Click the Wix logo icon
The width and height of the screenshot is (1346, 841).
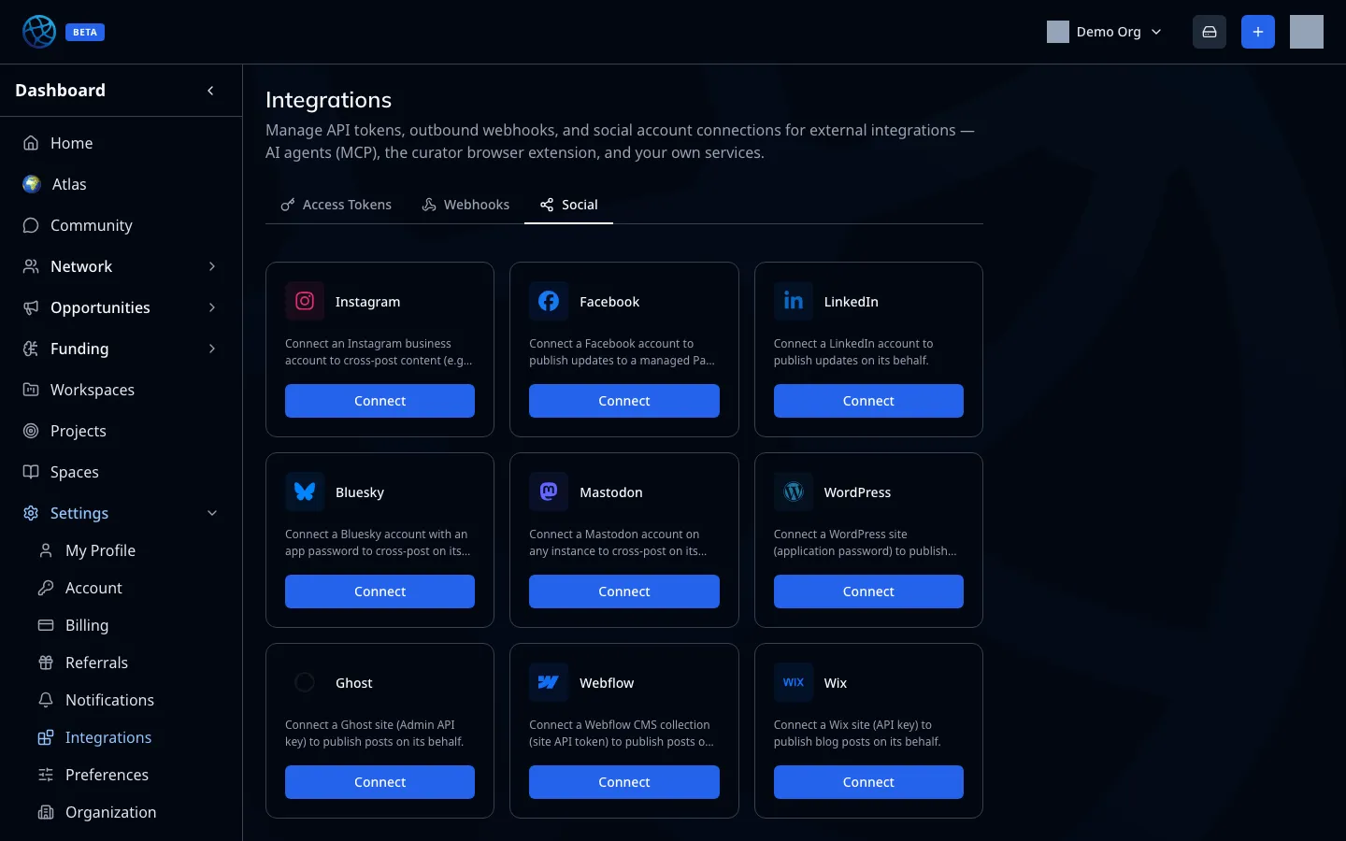pyautogui.click(x=794, y=682)
